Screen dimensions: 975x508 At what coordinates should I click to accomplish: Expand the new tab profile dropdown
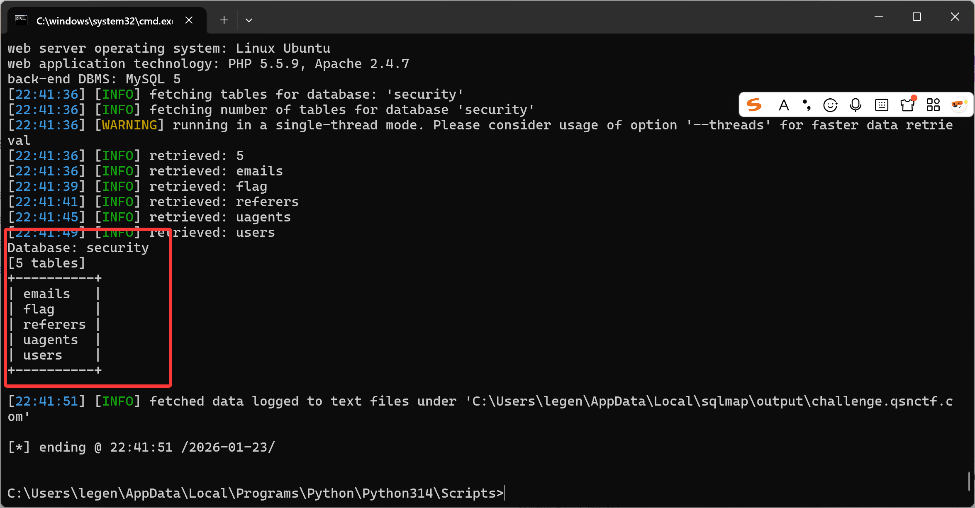click(249, 20)
